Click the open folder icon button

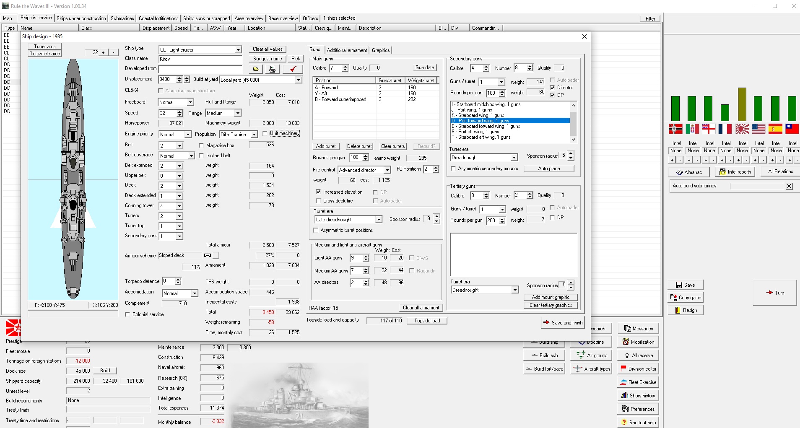(256, 69)
